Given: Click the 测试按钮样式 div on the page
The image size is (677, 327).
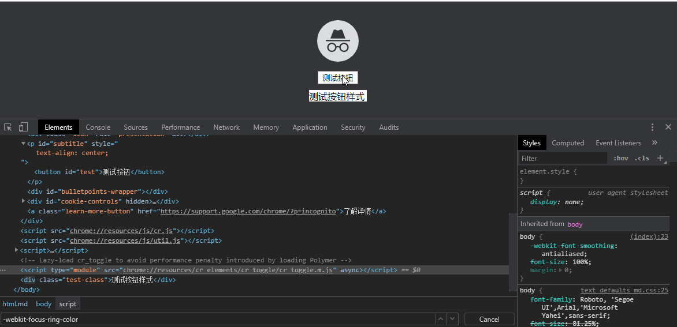Looking at the screenshot, I should point(338,96).
